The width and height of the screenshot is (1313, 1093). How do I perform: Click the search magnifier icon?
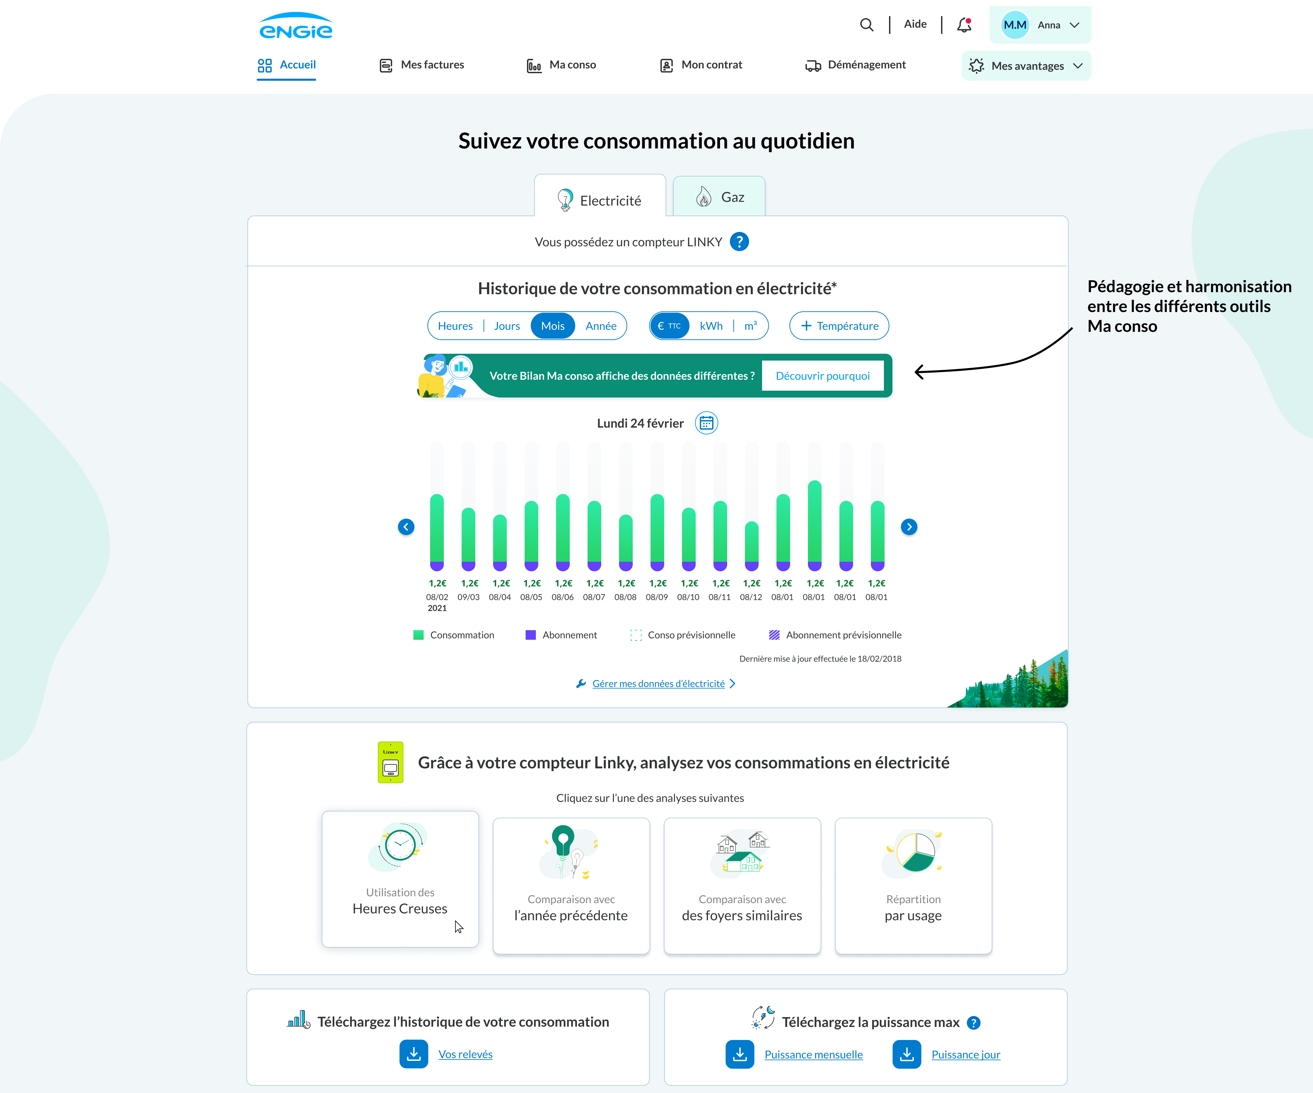pos(866,25)
